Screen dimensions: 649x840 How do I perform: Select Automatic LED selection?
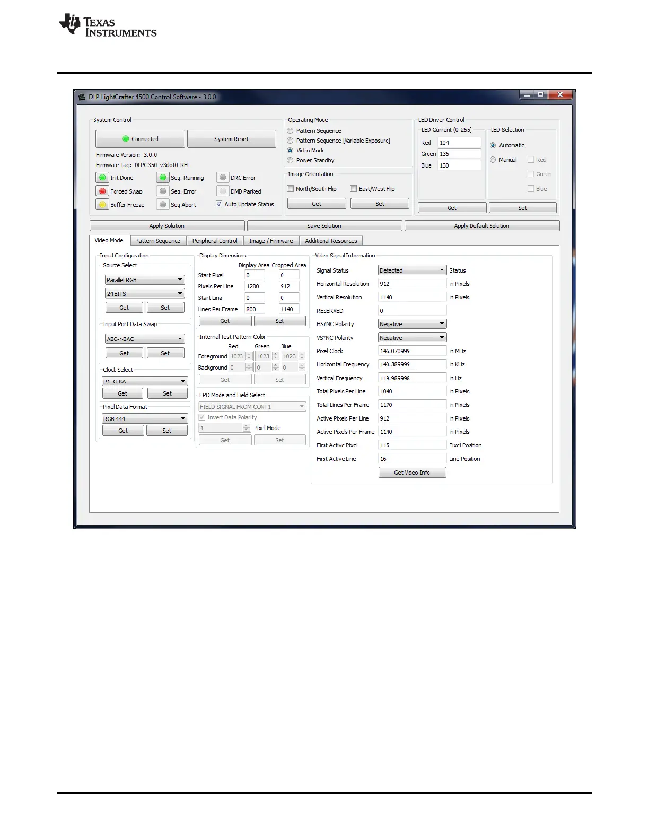coord(493,145)
